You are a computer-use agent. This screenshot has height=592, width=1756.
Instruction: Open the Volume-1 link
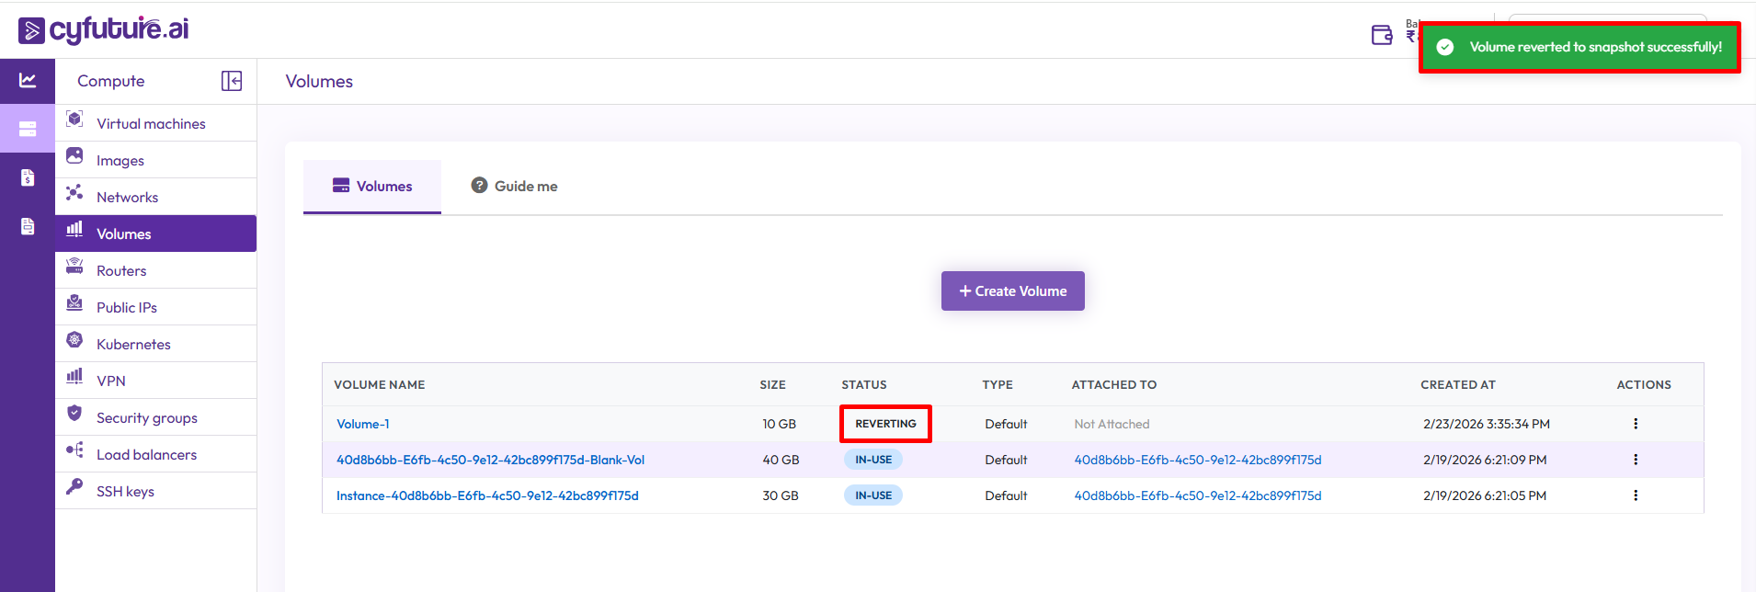coord(362,424)
